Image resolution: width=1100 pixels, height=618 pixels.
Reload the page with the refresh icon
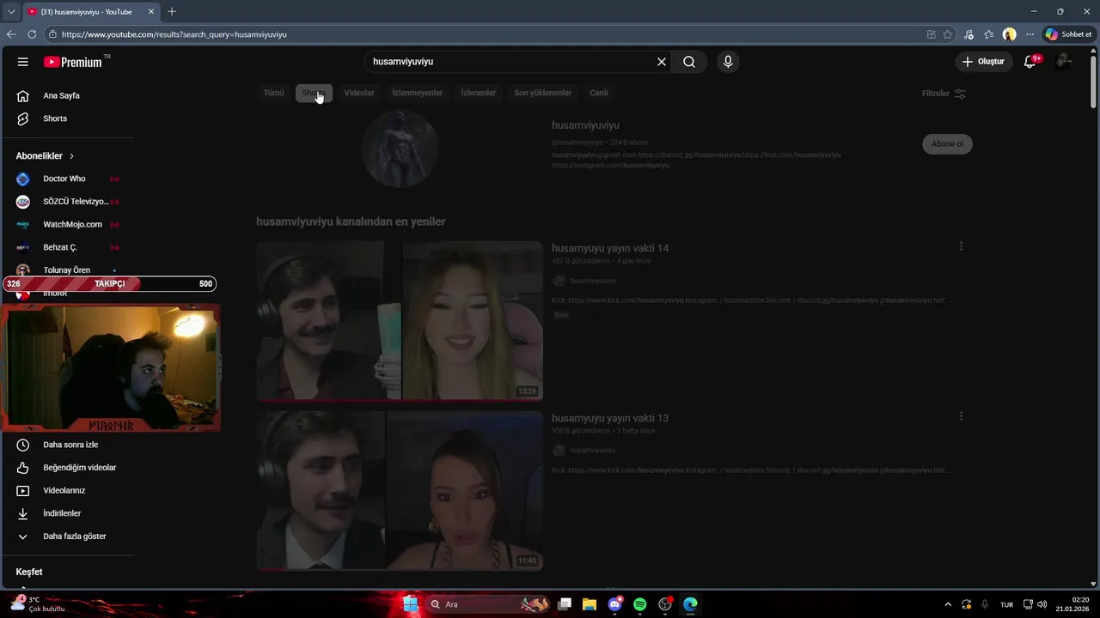tap(32, 34)
